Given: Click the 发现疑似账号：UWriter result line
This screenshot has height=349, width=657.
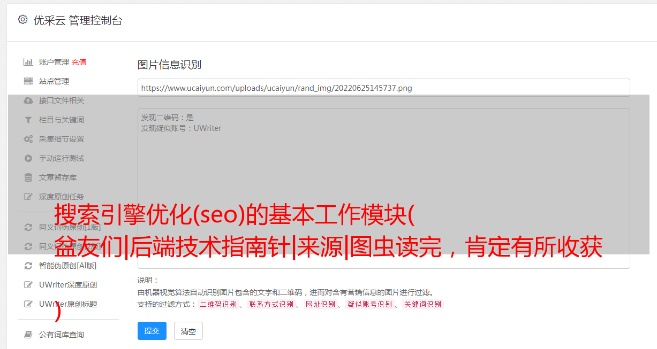Looking at the screenshot, I should (x=182, y=128).
